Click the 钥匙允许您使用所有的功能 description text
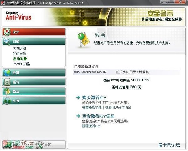The height and width of the screenshot is (151, 188). click(x=132, y=43)
